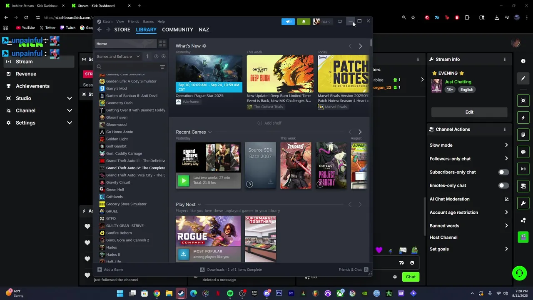The image size is (533, 300).
Task: Click Add a Game plus icon
Action: [100, 270]
